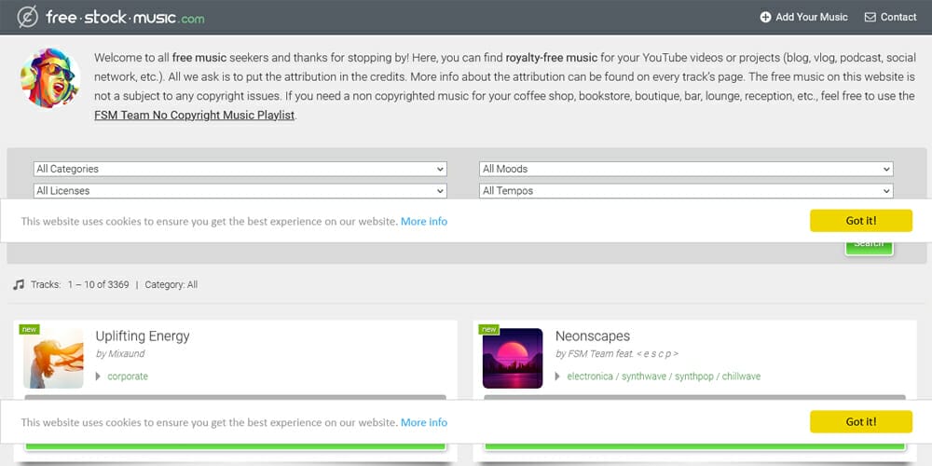
Task: Click artist name Mixaund
Action: [126, 353]
